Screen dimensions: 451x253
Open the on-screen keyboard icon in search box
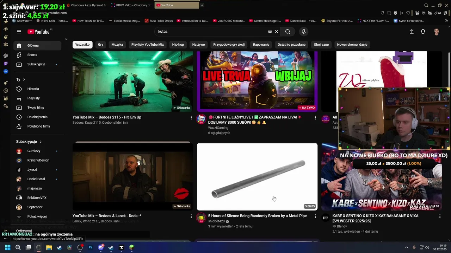(270, 32)
